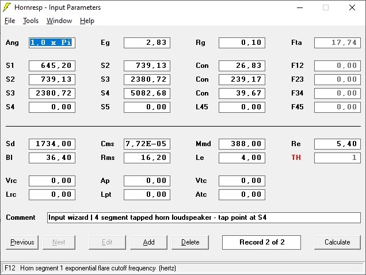Click the S4 field containing 0,00

click(x=52, y=107)
